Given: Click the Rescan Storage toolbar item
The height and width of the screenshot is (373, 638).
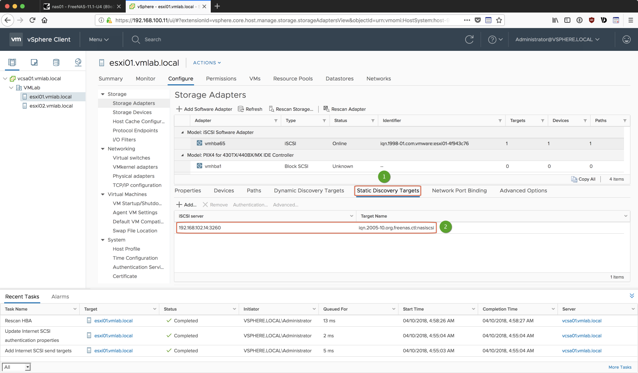Looking at the screenshot, I should (291, 109).
